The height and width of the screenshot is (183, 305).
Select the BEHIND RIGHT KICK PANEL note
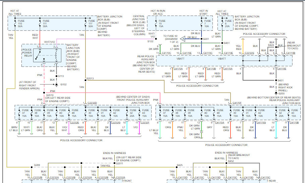[x=285, y=88]
